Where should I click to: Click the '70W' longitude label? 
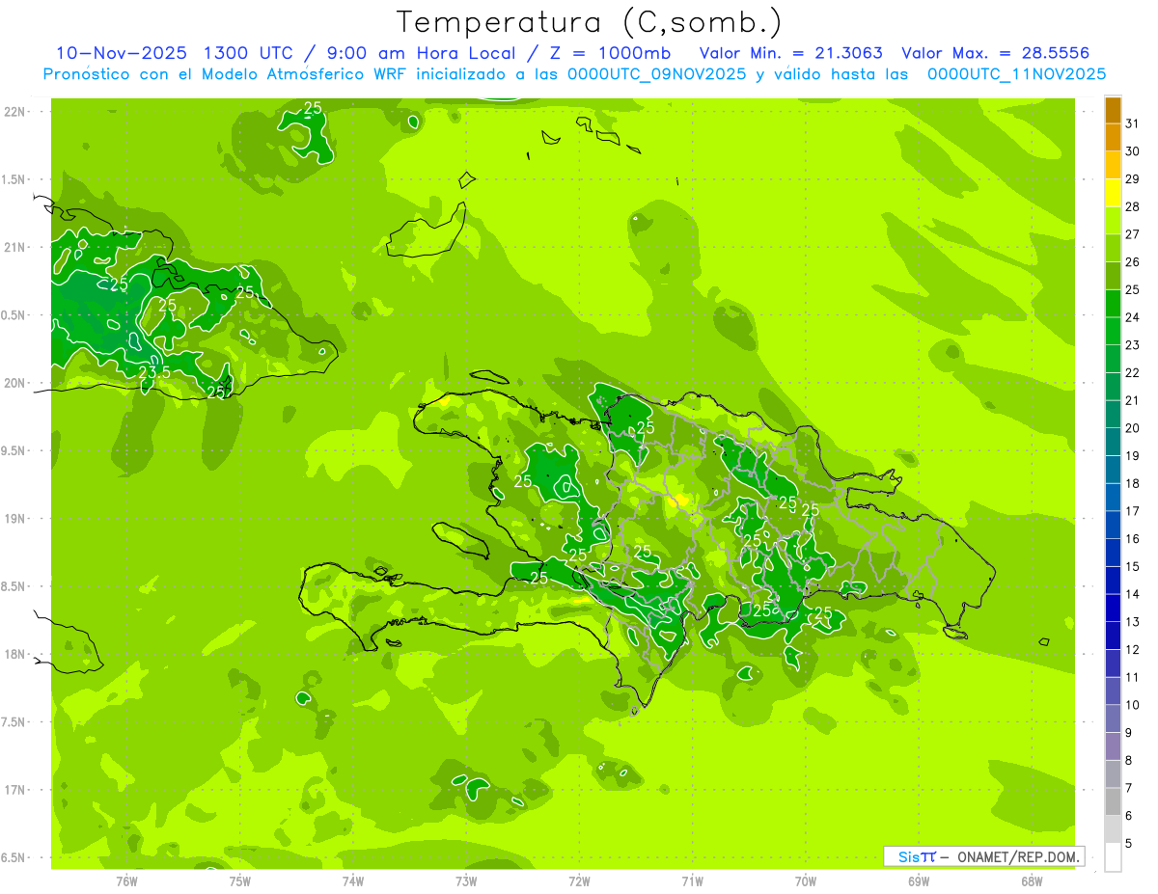pos(806,880)
